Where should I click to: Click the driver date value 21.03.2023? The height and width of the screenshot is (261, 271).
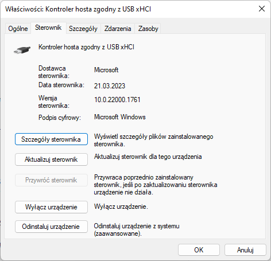click(110, 86)
